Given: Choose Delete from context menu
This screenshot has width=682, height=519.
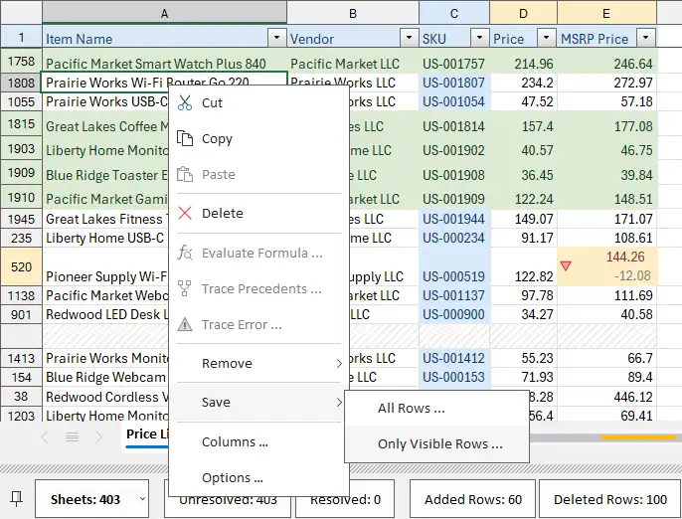Looking at the screenshot, I should pos(258,213).
